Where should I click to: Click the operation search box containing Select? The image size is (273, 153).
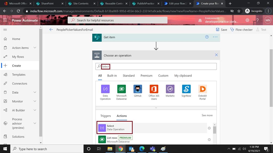click(x=156, y=66)
